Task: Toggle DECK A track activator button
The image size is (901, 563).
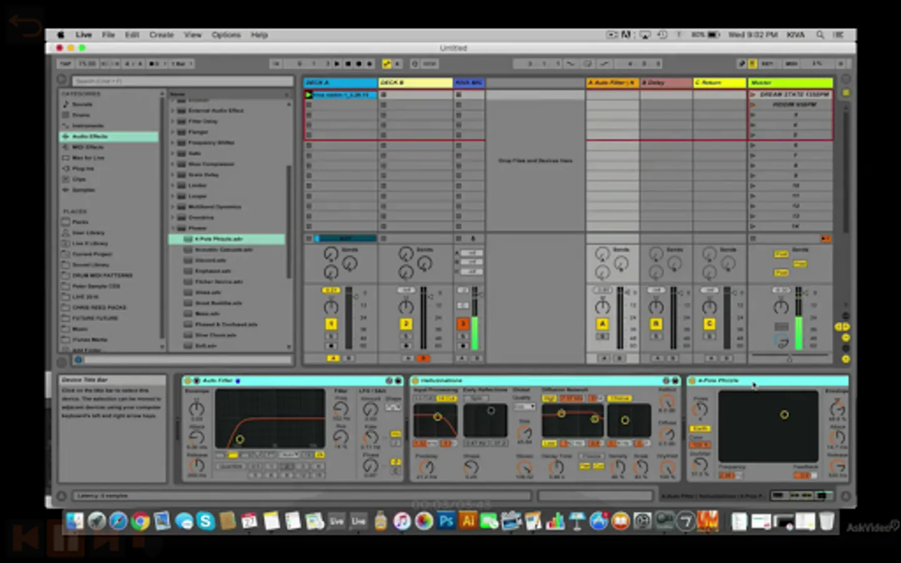Action: click(331, 323)
